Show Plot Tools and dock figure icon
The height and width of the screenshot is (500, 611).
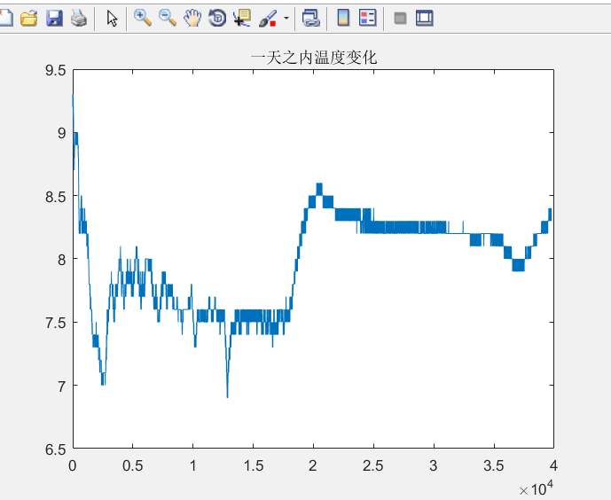tap(425, 18)
